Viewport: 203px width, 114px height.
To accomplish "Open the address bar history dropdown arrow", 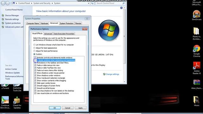I will [88, 3].
